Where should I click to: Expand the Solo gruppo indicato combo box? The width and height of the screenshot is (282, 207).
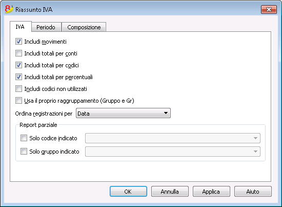pyautogui.click(x=173, y=152)
